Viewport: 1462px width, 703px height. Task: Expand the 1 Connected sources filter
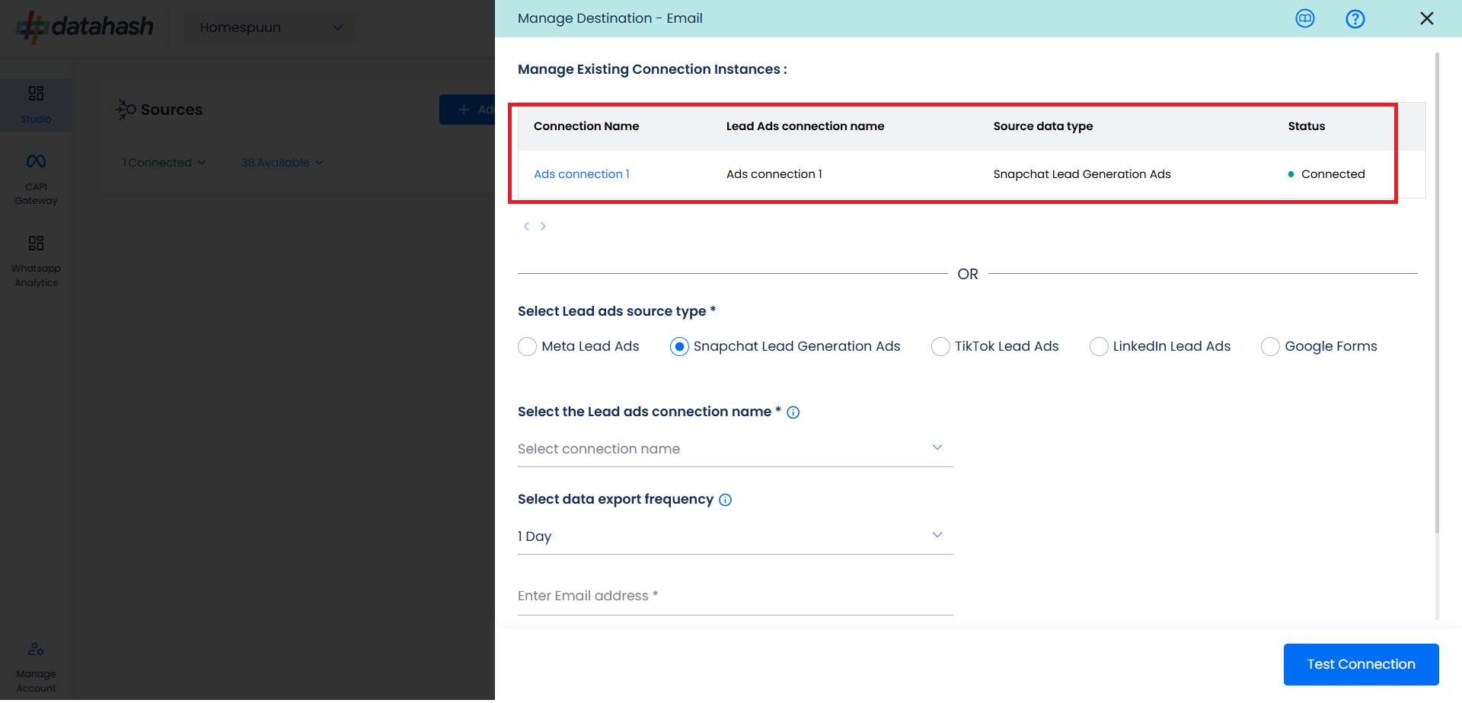[x=164, y=163]
